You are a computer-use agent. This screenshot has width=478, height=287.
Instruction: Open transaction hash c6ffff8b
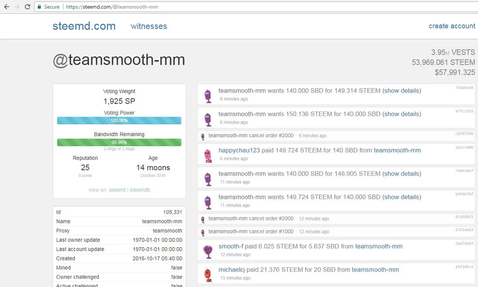(464, 134)
